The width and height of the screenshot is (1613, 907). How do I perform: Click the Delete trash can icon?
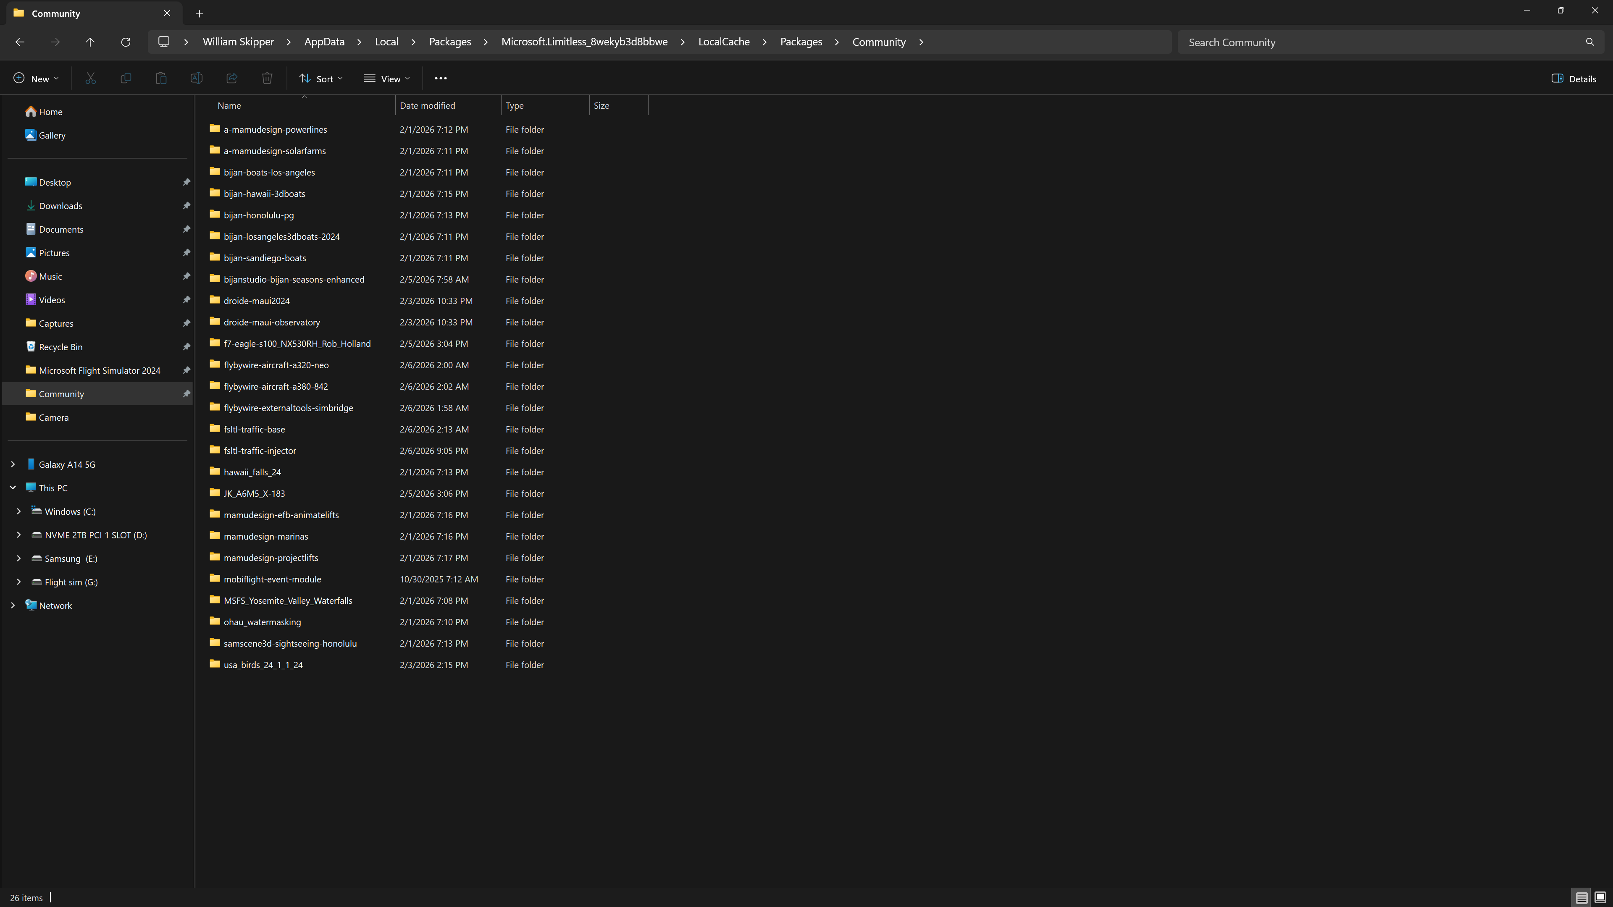[x=267, y=78]
